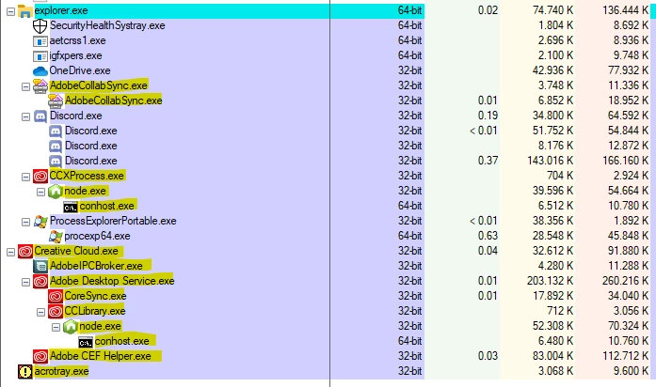
Task: Collapse node.exe under CCXProcess.exe
Action: 41,192
